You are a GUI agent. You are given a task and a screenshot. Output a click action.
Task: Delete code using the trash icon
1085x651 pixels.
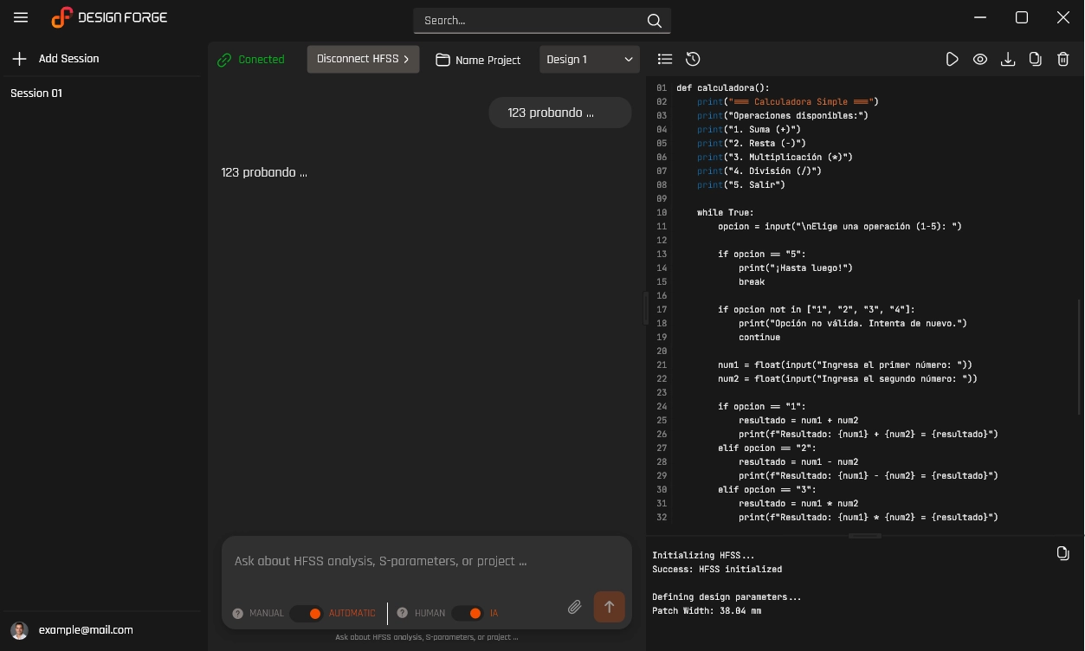pos(1063,59)
